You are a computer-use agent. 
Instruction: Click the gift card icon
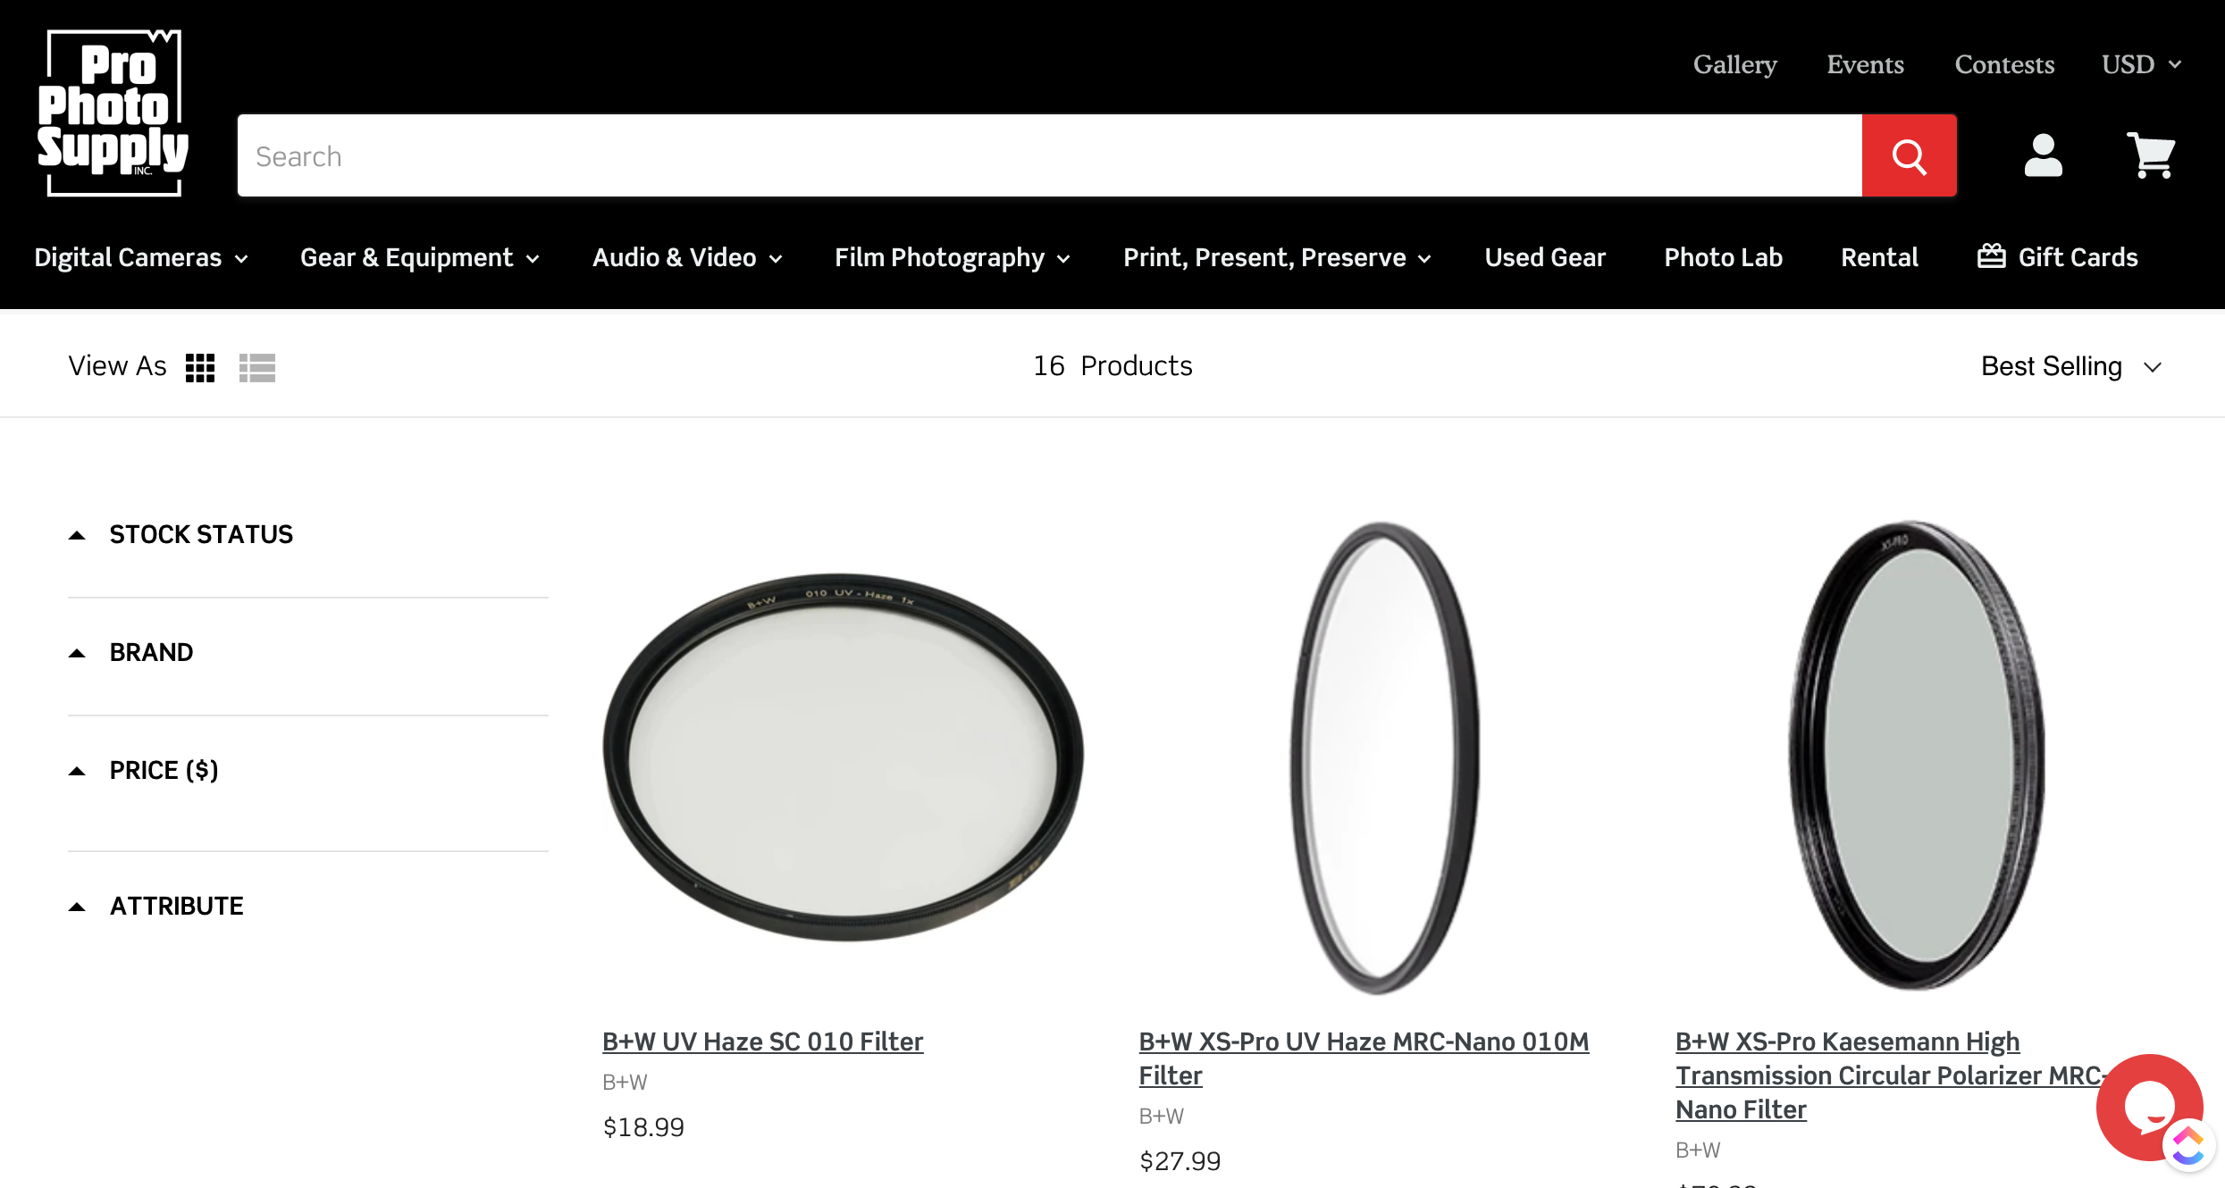click(1993, 255)
